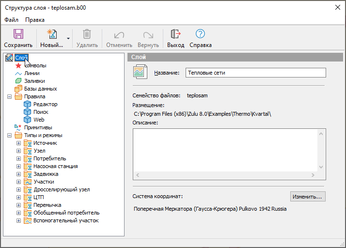The width and height of the screenshot is (346, 248).
Task: Click the Exit (Выход) door icon
Action: click(175, 34)
